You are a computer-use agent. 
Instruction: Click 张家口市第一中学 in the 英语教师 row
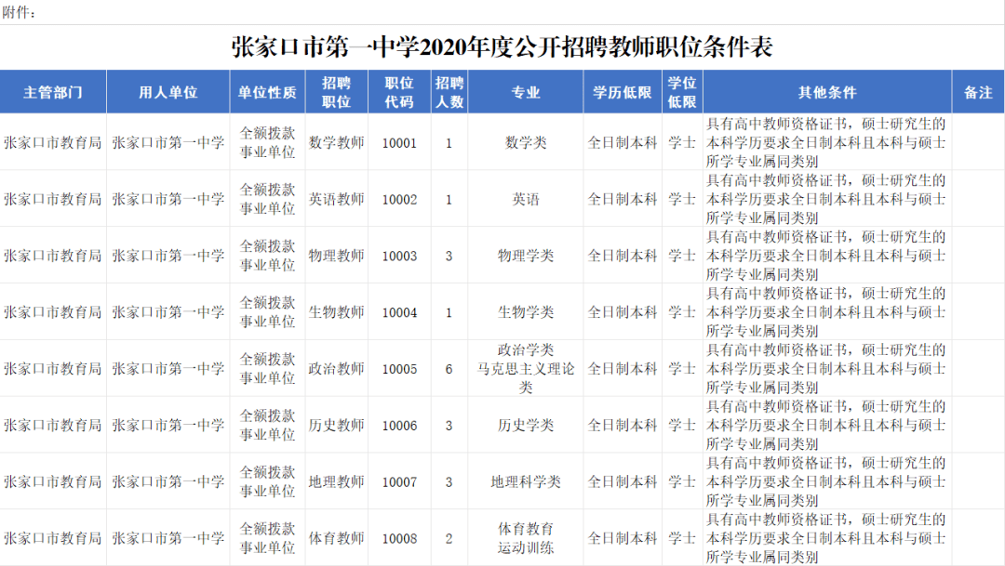point(167,199)
